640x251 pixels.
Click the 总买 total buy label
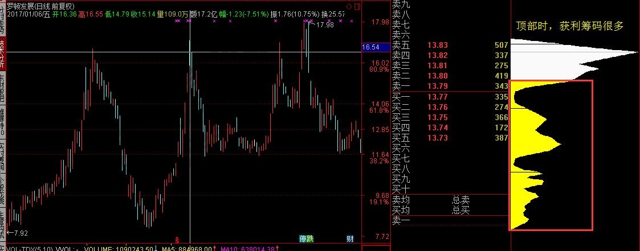pyautogui.click(x=460, y=210)
